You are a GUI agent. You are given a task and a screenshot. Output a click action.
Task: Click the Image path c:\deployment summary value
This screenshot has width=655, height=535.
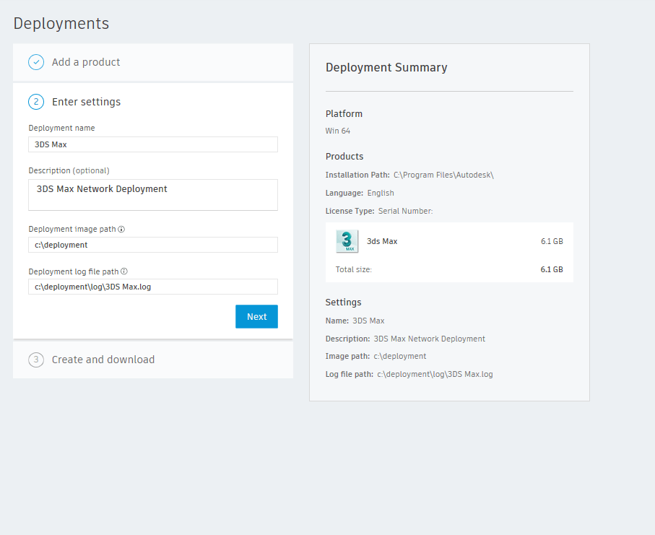point(400,356)
